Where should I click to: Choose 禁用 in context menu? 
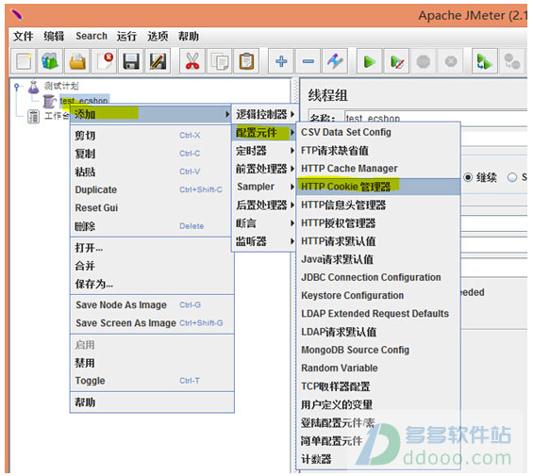coord(152,363)
